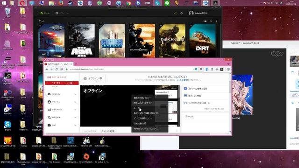Close the YouTube live dashboard tab
Image resolution: width=299 pixels, height=168 pixels.
click(x=71, y=64)
